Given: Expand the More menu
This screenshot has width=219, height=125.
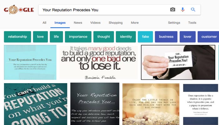Looking at the screenshot, I should pos(135,22).
